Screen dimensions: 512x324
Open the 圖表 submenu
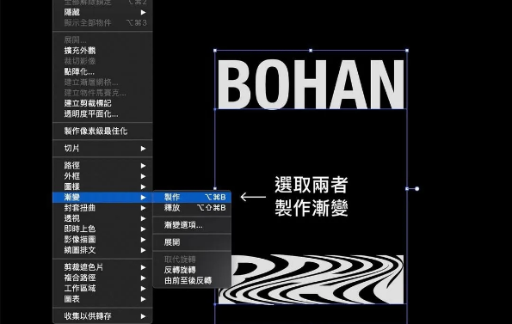[x=102, y=299]
